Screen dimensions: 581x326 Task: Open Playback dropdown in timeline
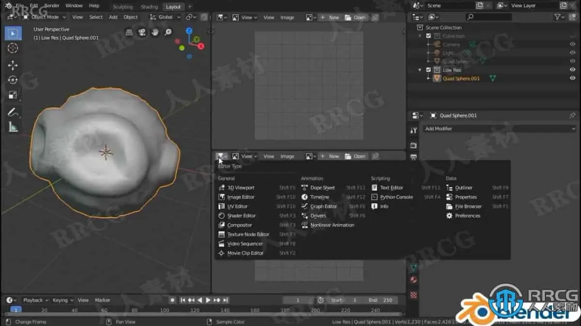[x=35, y=300]
